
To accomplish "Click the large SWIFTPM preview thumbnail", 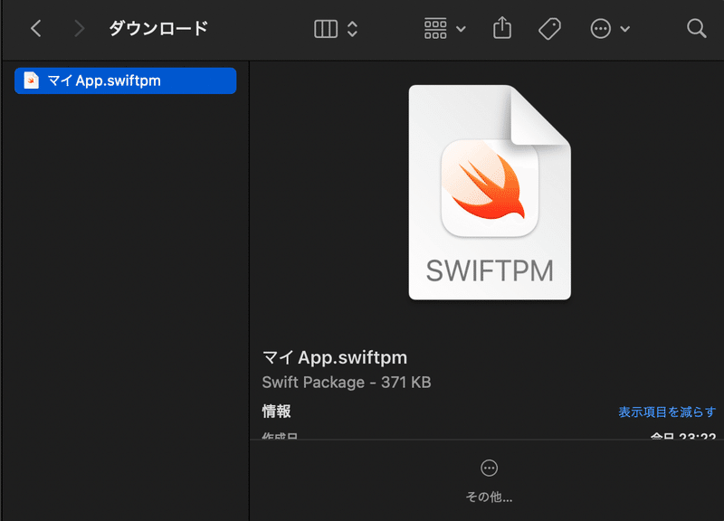I will click(490, 193).
